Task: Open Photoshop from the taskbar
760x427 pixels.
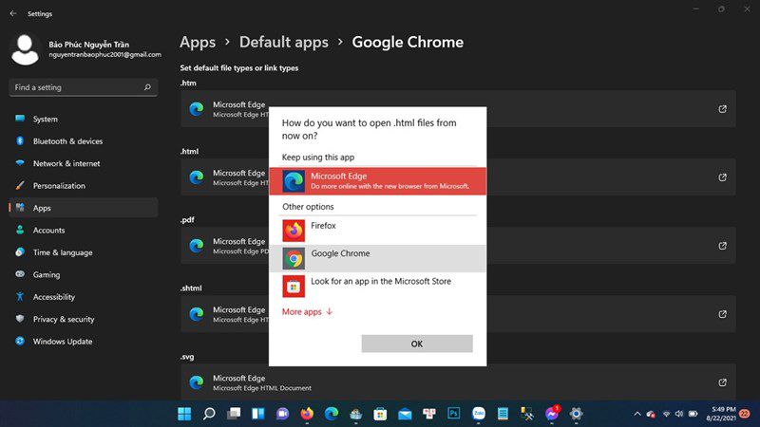Action: pyautogui.click(x=454, y=414)
